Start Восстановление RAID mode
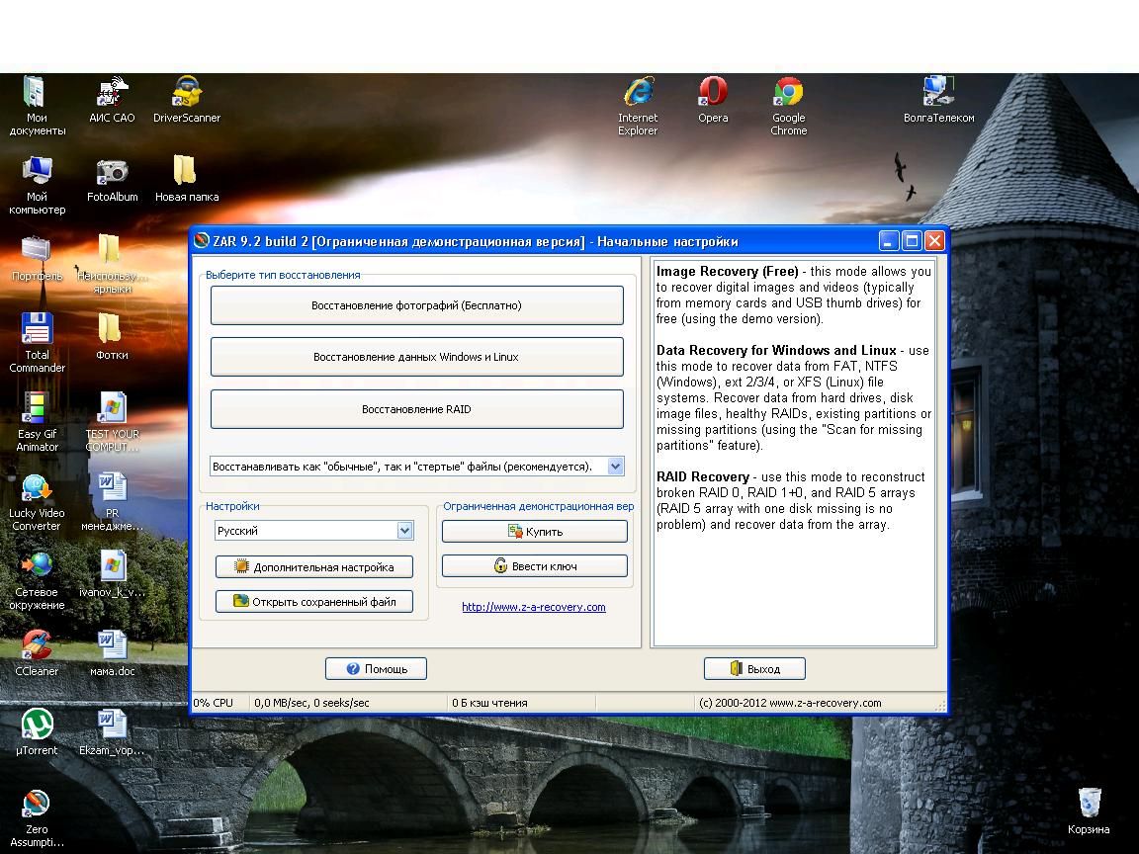1139x854 pixels. point(416,409)
